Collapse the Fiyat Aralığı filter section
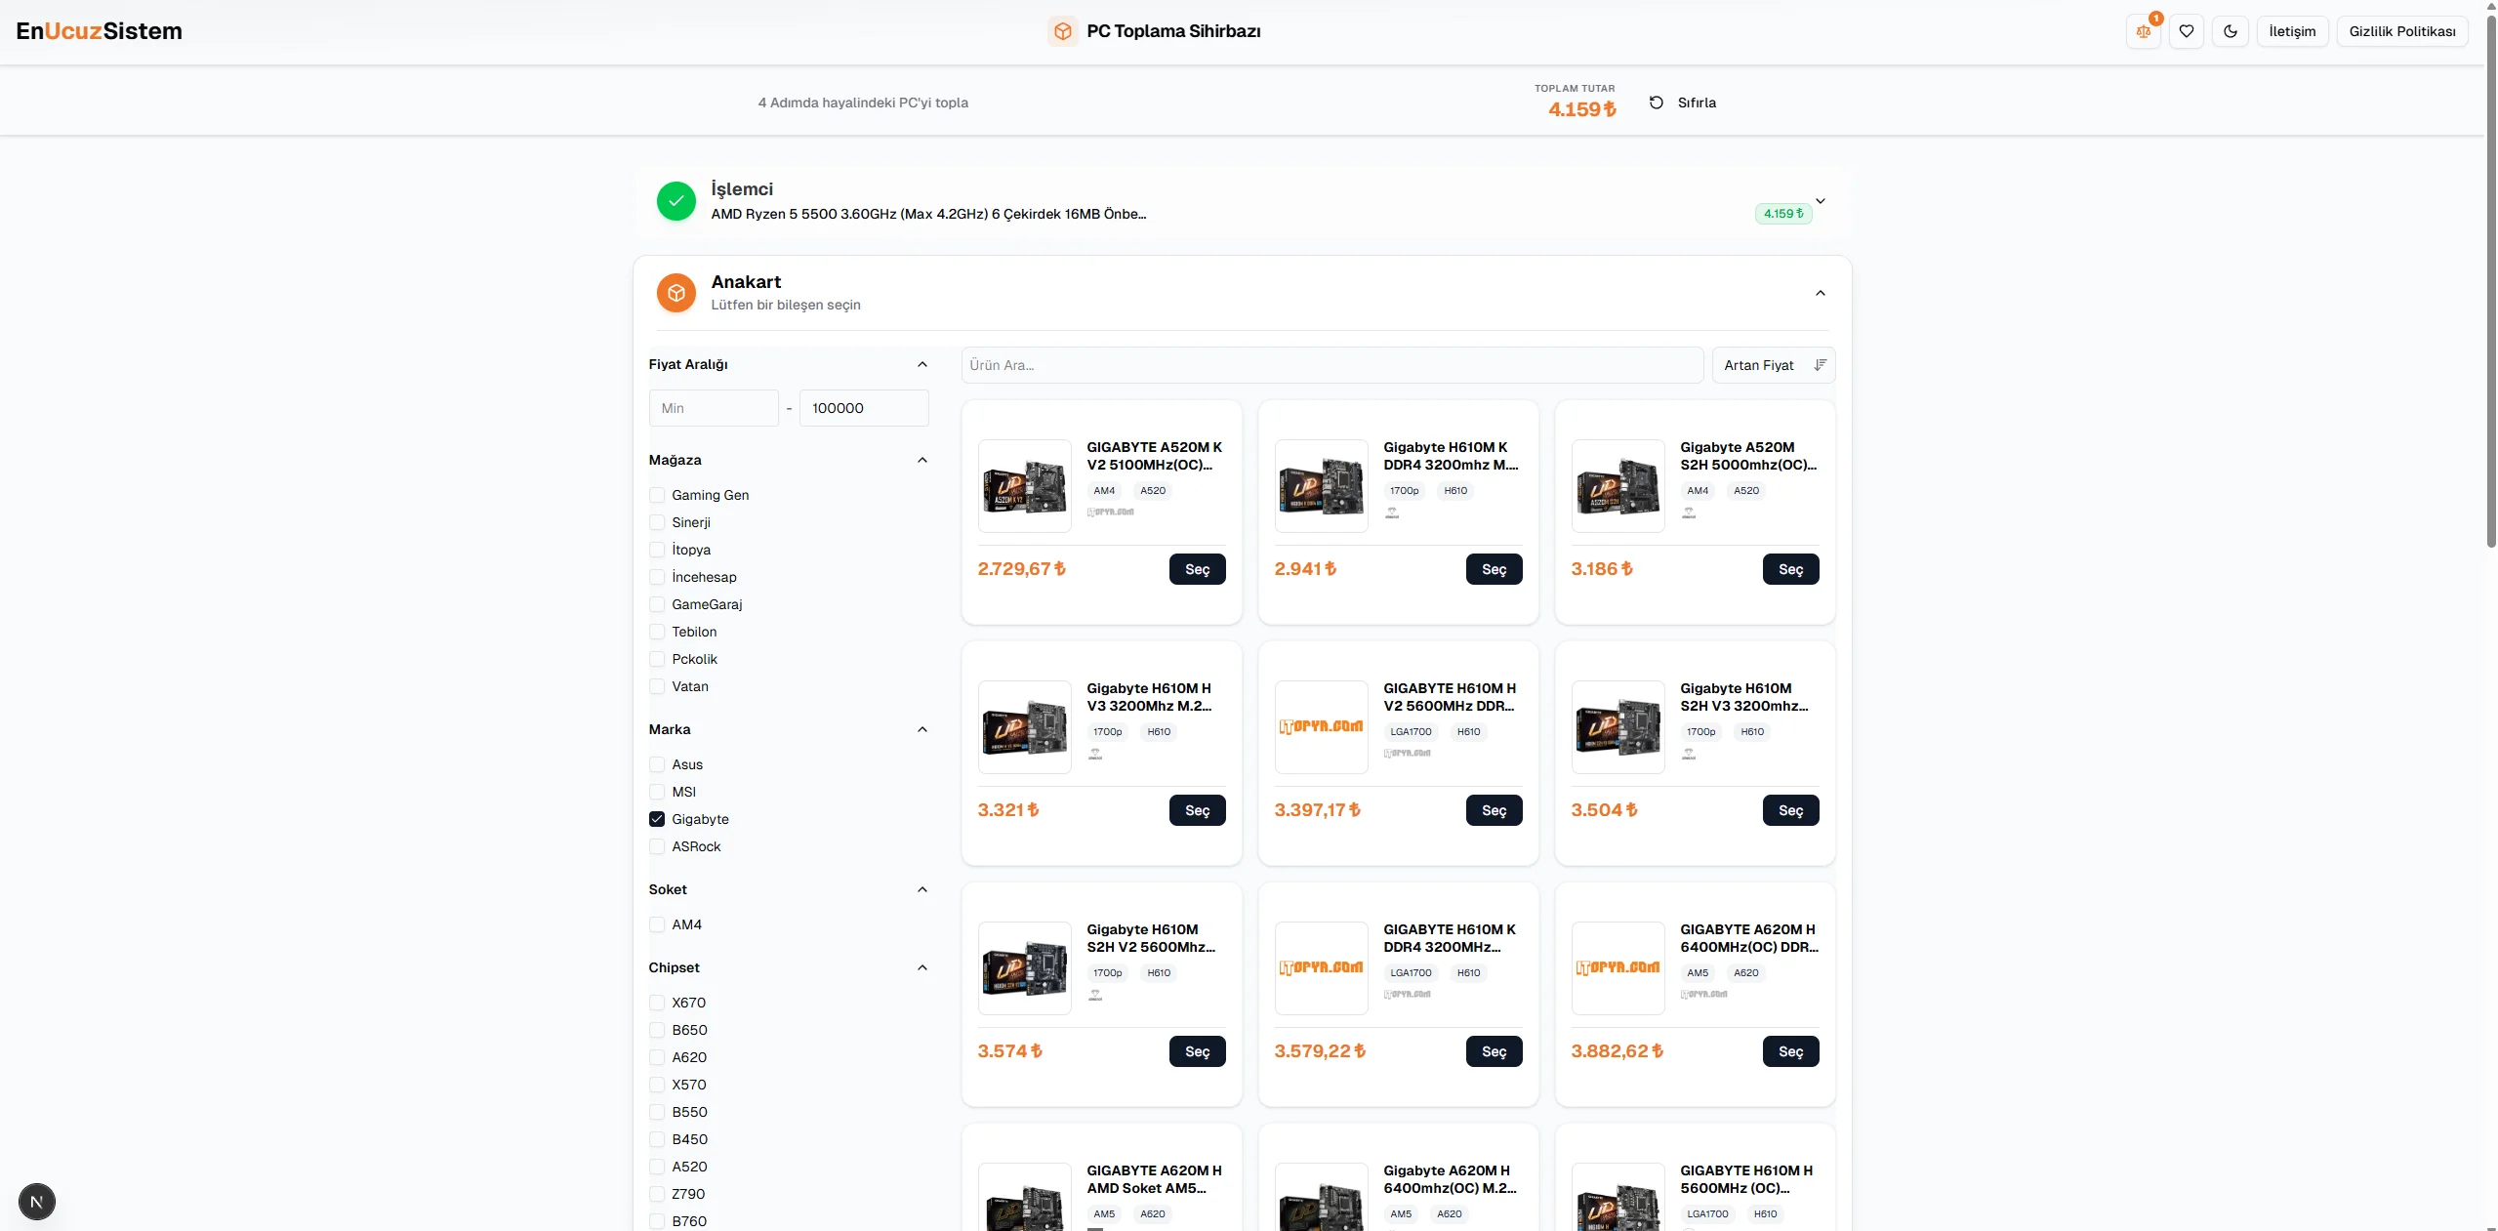This screenshot has height=1231, width=2498. (x=922, y=364)
